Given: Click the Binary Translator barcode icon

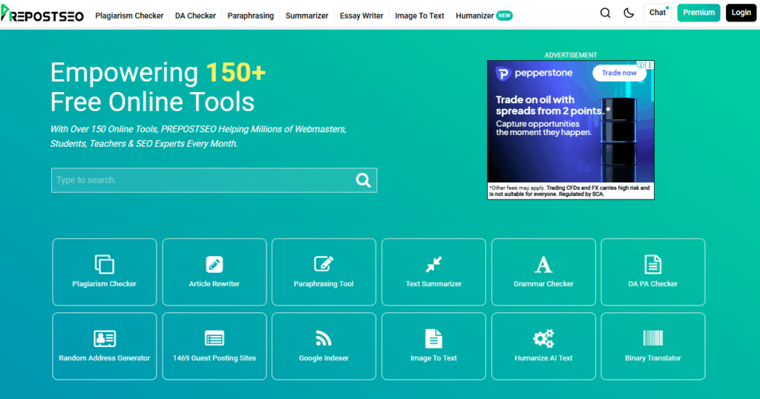Looking at the screenshot, I should pyautogui.click(x=653, y=338).
